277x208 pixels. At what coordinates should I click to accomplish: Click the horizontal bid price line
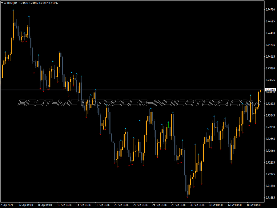(132, 90)
